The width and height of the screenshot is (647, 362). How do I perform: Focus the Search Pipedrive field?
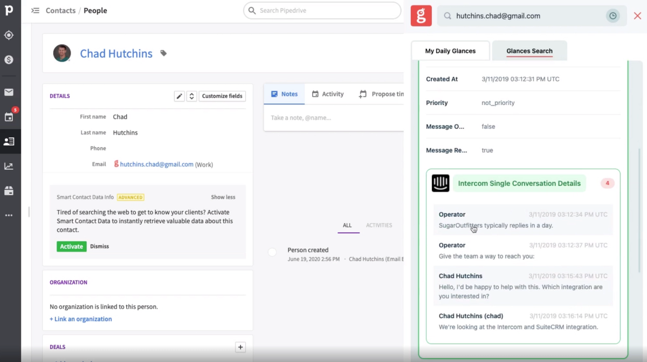click(x=323, y=10)
